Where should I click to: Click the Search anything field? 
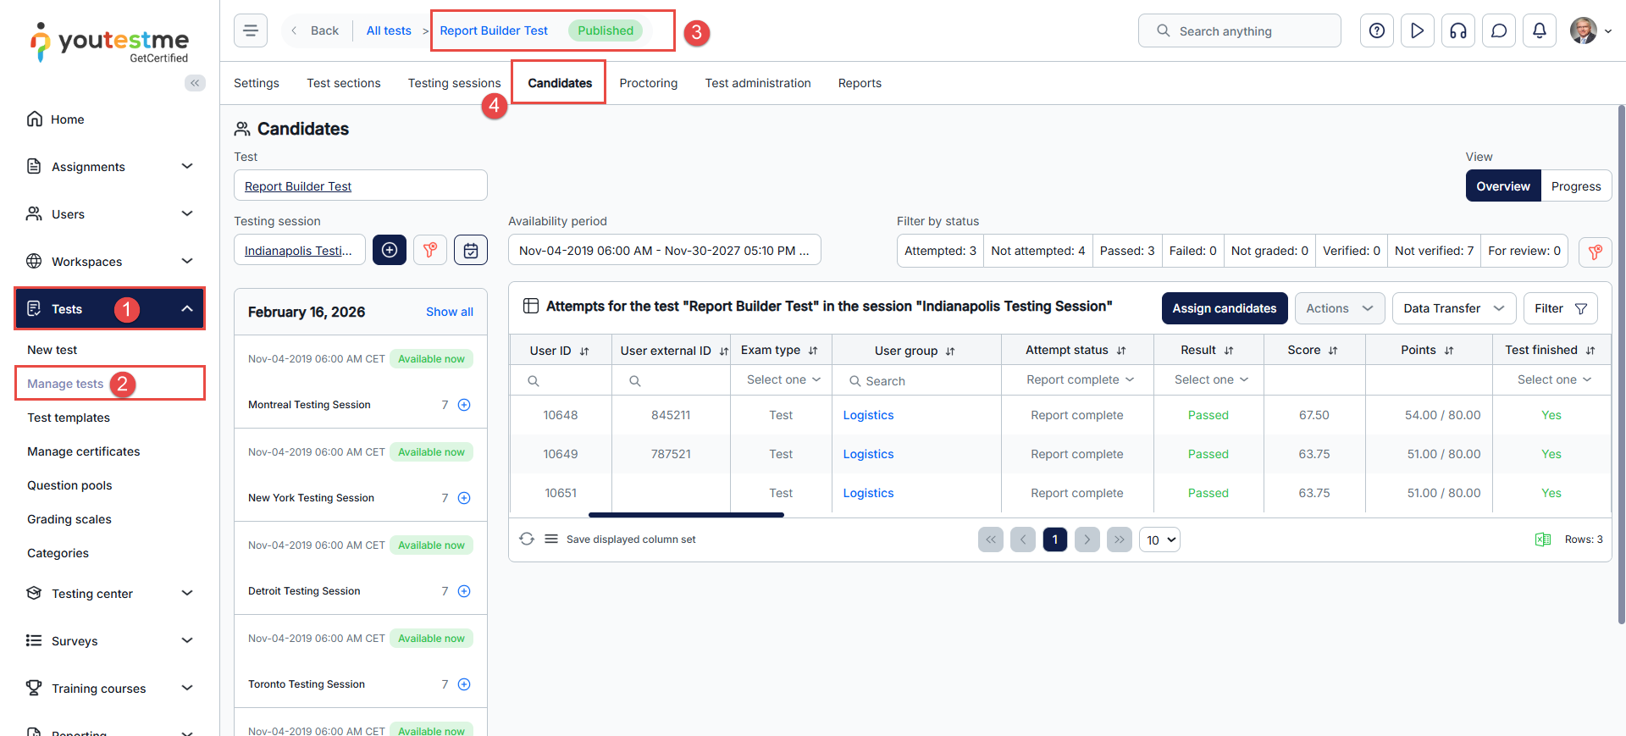[1239, 31]
